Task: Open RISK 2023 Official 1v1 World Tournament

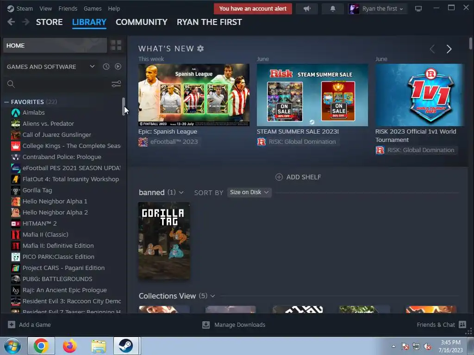Action: (x=416, y=135)
